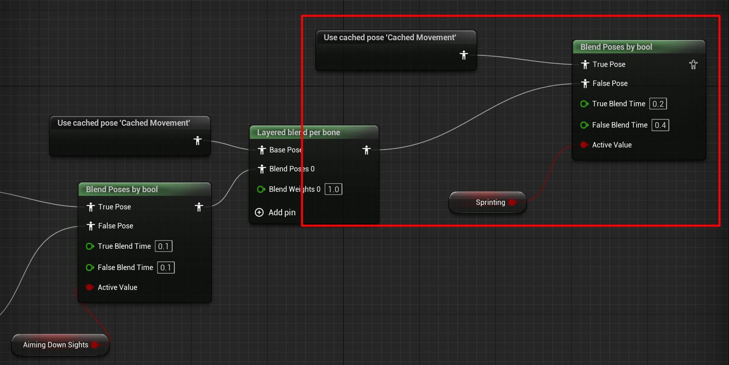Screen dimensions: 729x365
Task: Click the Base Pose input pin icon
Action: pos(262,150)
